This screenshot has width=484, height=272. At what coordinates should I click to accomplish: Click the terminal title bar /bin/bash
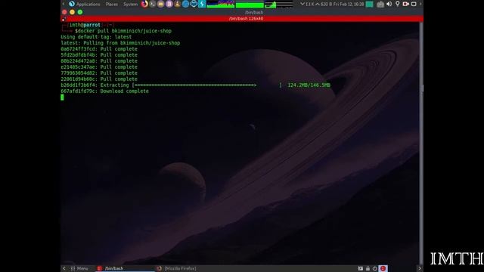pyautogui.click(x=254, y=12)
